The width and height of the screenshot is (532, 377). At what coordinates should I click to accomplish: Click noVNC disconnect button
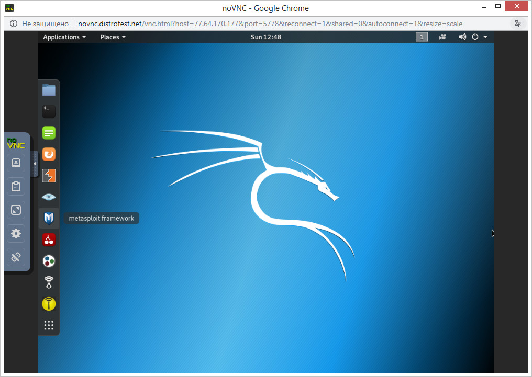[x=16, y=257]
